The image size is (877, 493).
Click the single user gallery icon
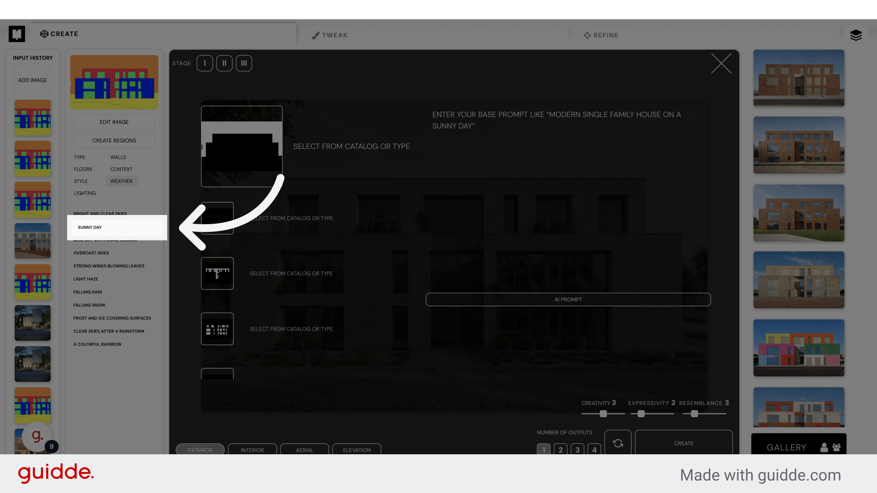pos(824,448)
